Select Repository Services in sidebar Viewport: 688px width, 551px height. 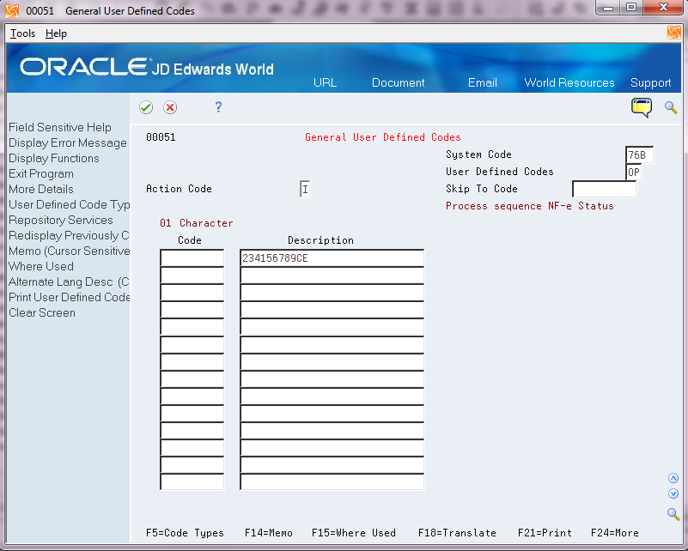coord(61,220)
